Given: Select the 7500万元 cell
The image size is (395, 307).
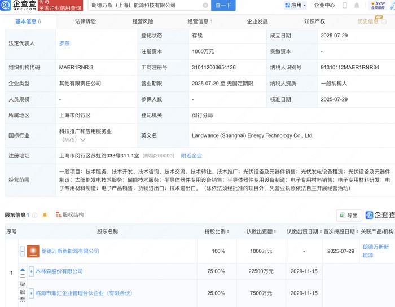Looking at the screenshot, I should [261, 293].
